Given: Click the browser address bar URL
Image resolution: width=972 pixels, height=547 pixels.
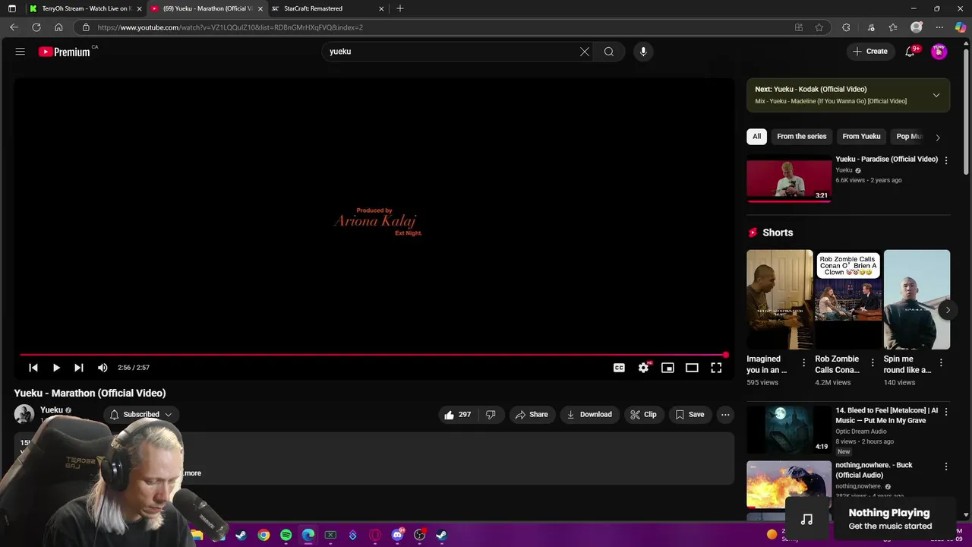Looking at the screenshot, I should point(230,27).
